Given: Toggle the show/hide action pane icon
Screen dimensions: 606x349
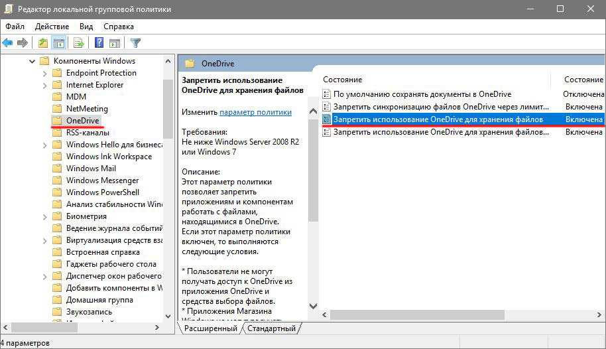Looking at the screenshot, I should [115, 43].
